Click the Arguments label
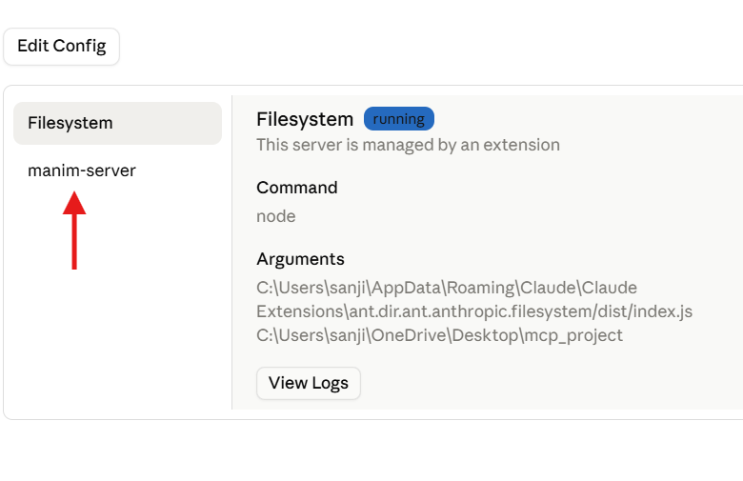The height and width of the screenshot is (481, 743). [x=300, y=259]
